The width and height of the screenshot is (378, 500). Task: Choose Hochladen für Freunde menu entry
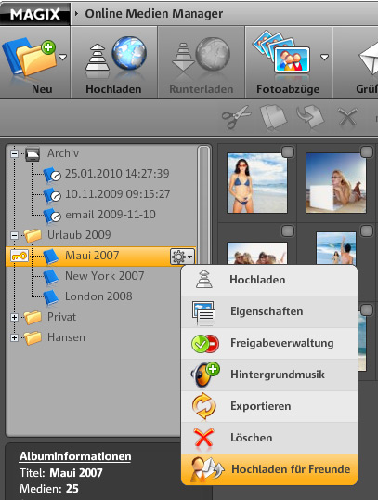coord(269,469)
